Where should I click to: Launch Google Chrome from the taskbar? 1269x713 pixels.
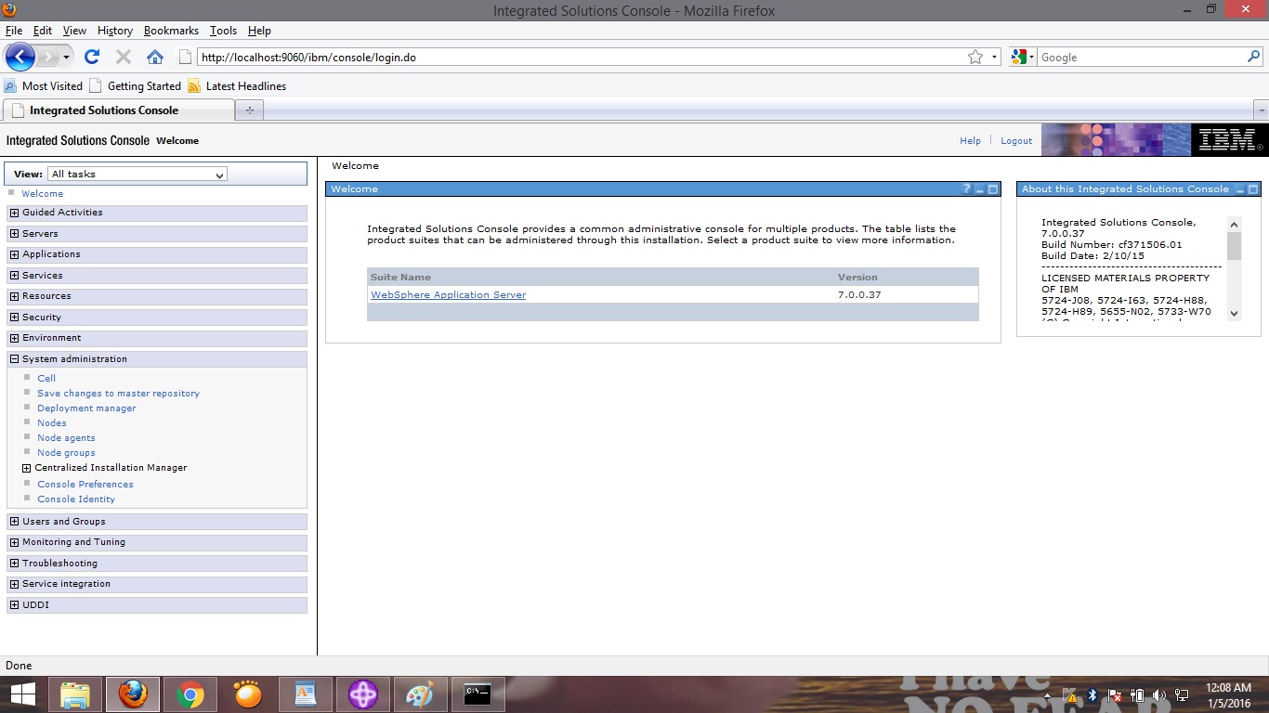click(190, 694)
